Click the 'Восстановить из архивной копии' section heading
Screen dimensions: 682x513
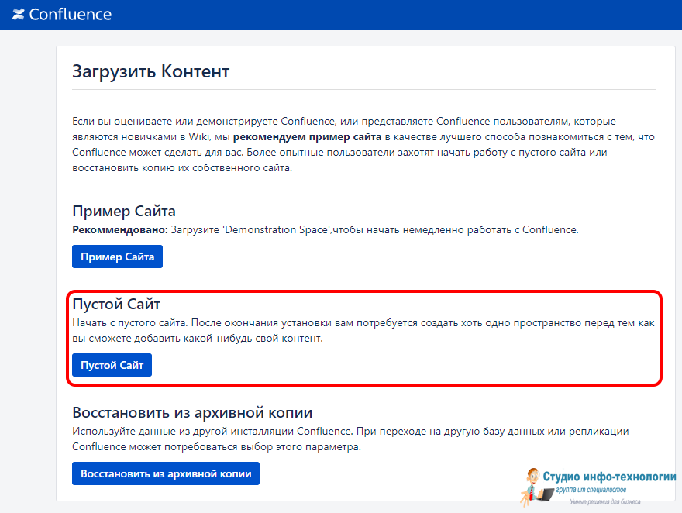[191, 412]
